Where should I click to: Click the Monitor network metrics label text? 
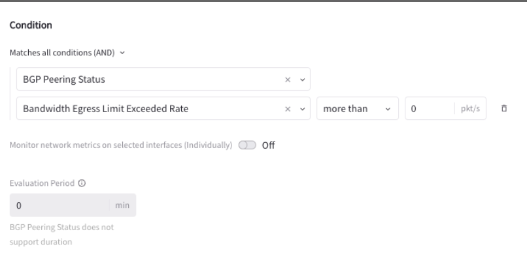click(x=121, y=145)
